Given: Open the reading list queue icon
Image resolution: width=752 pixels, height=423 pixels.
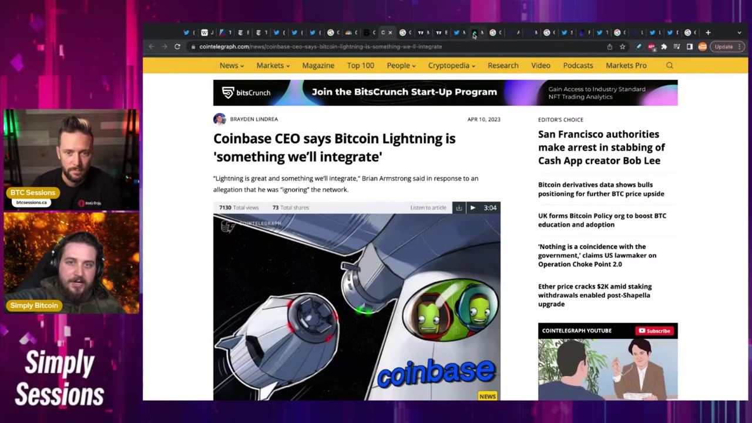Looking at the screenshot, I should (x=677, y=46).
